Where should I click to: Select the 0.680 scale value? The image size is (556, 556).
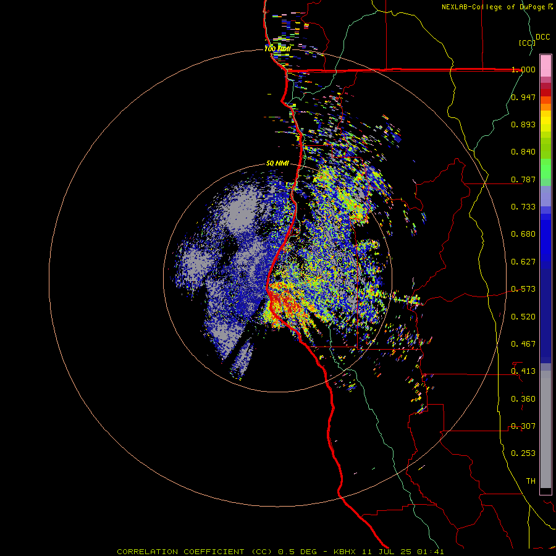click(523, 234)
